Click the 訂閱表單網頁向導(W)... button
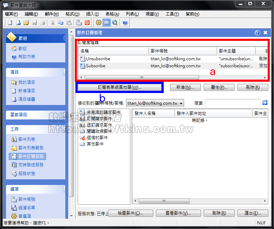Screen dimensions: 274x229 pos(119,87)
